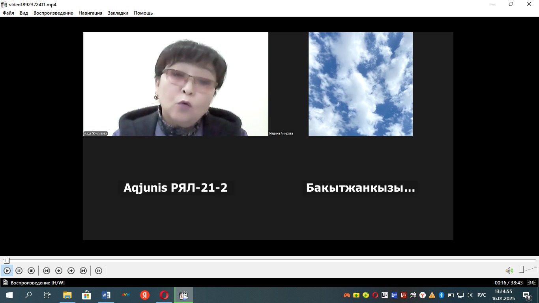Skip to previous file button
539x303 pixels.
click(46, 271)
